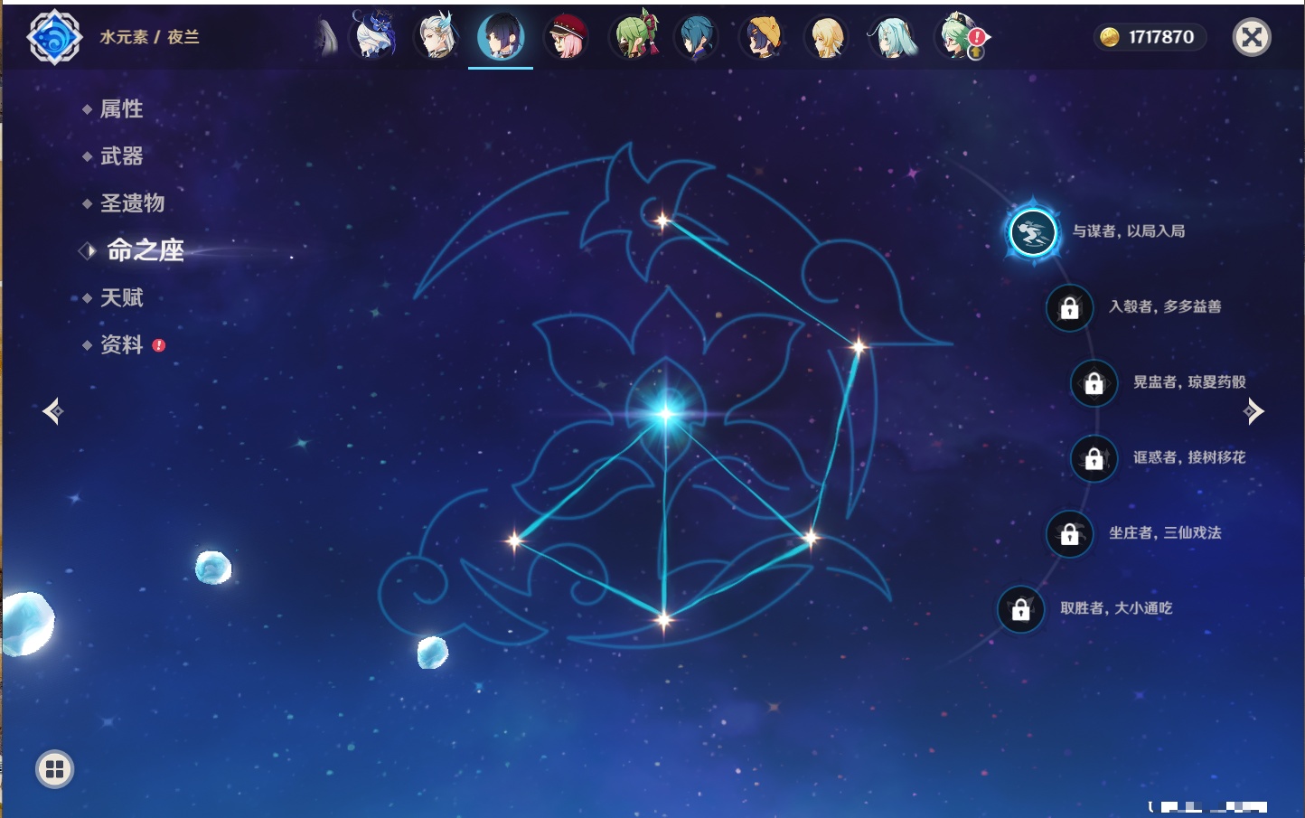Click the label 入彀者，多多益善
Screen dimensions: 1305x818
tap(1165, 306)
